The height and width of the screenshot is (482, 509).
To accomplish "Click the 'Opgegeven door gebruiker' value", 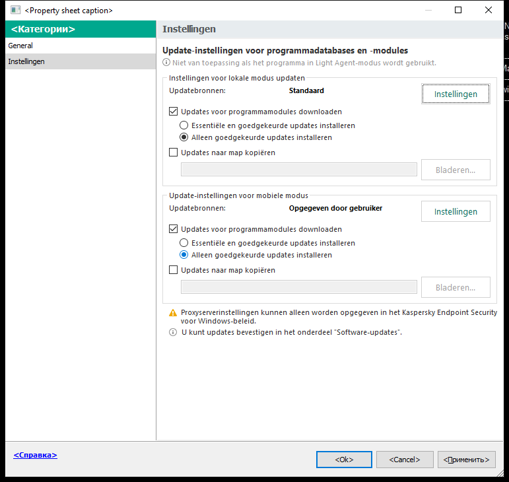I will pos(335,208).
